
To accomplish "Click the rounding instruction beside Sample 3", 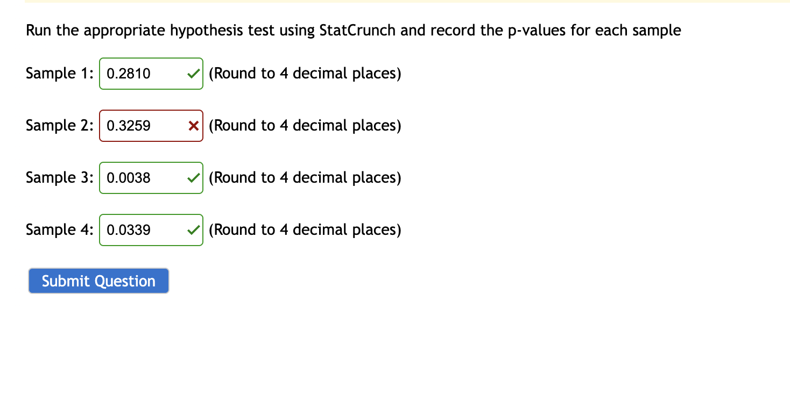I will click(x=305, y=177).
